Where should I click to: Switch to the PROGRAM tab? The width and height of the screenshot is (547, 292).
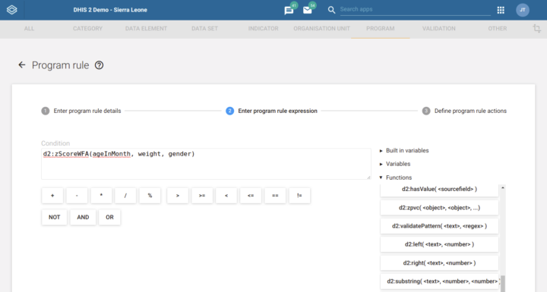click(381, 29)
